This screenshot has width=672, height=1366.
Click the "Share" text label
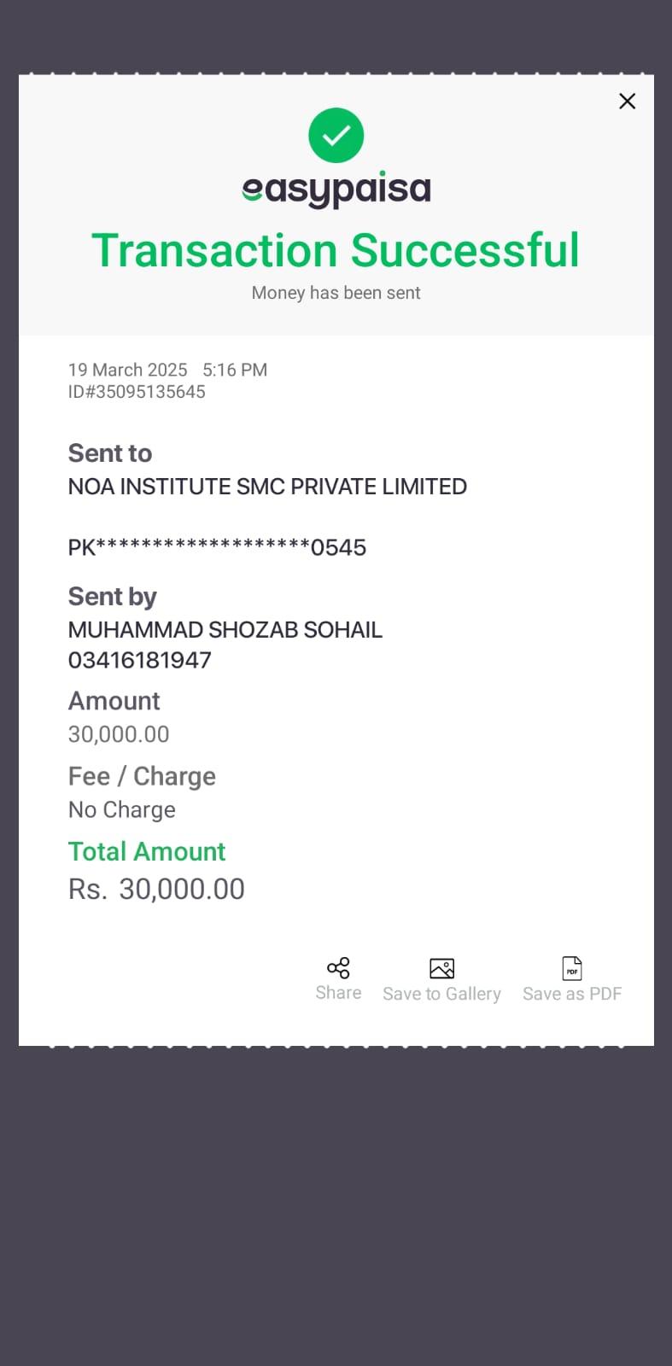click(338, 993)
